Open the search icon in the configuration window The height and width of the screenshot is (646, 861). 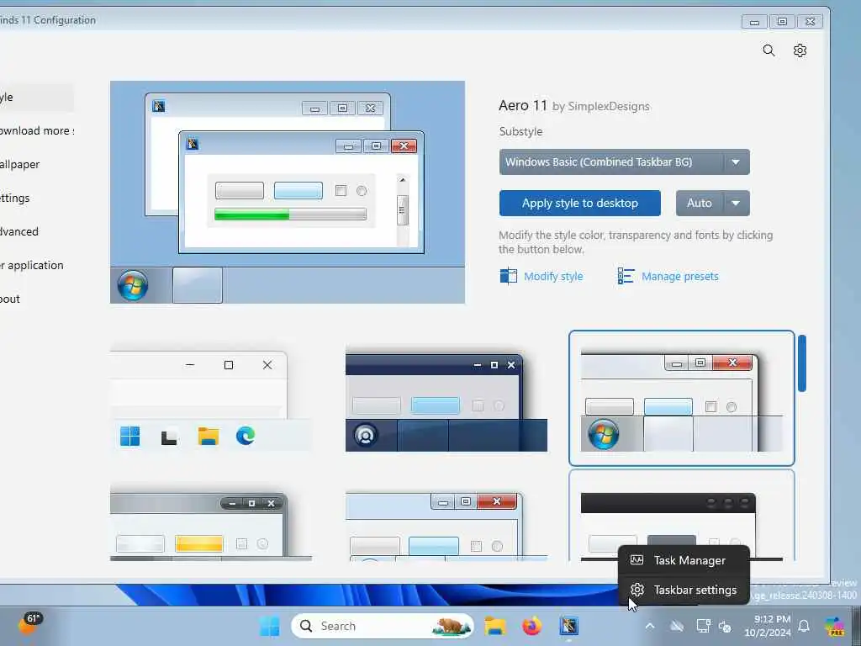769,50
